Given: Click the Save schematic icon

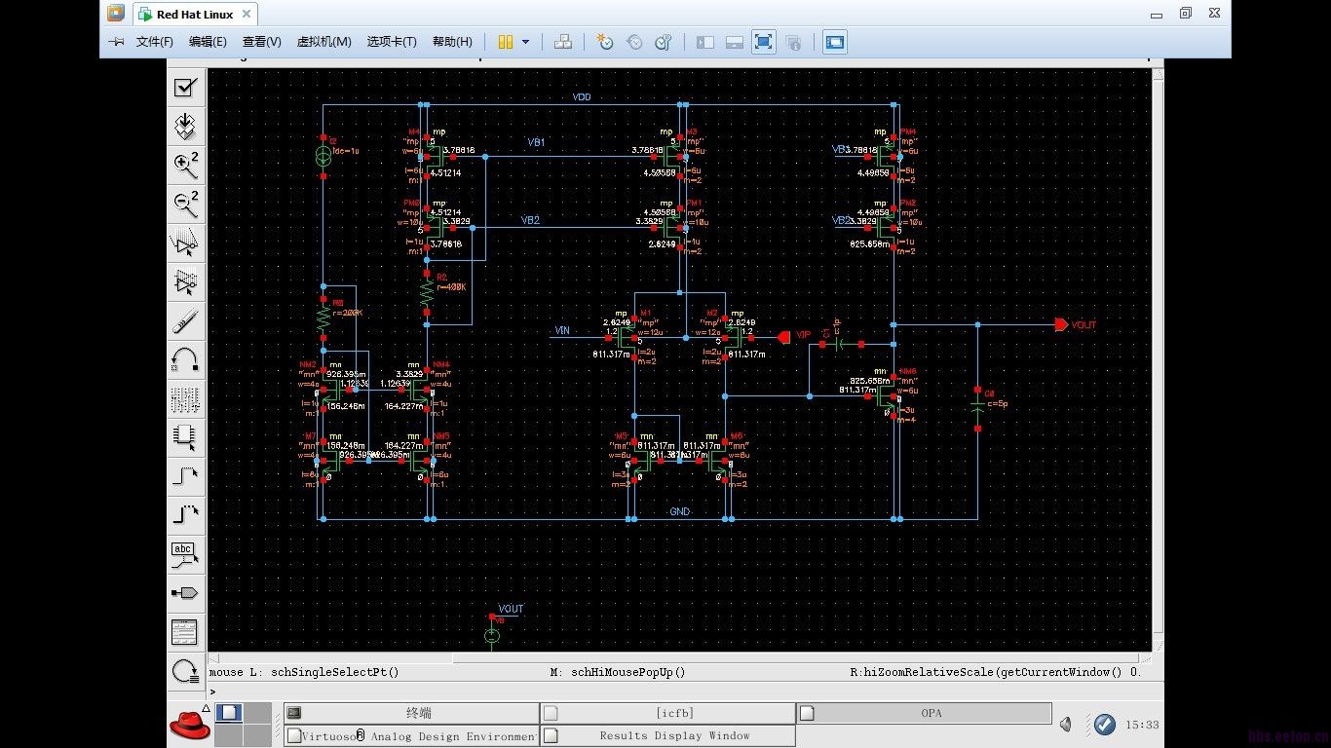Looking at the screenshot, I should tap(185, 126).
